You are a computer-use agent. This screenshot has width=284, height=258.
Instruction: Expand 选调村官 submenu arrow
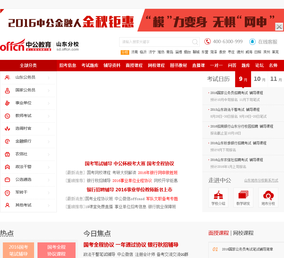[49, 129]
